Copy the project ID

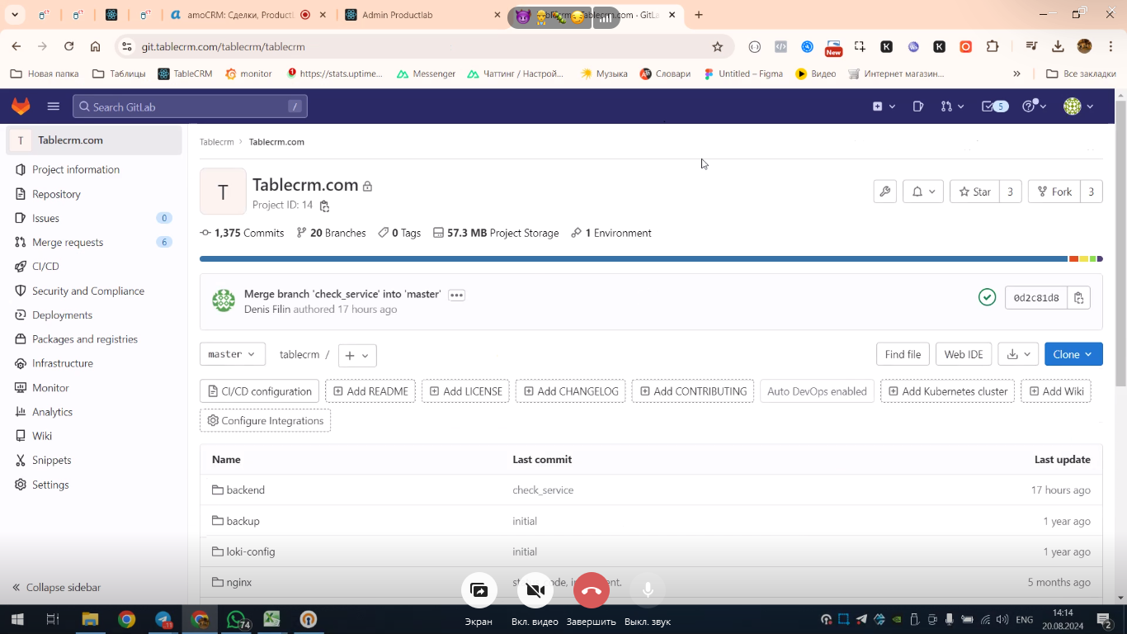click(324, 206)
